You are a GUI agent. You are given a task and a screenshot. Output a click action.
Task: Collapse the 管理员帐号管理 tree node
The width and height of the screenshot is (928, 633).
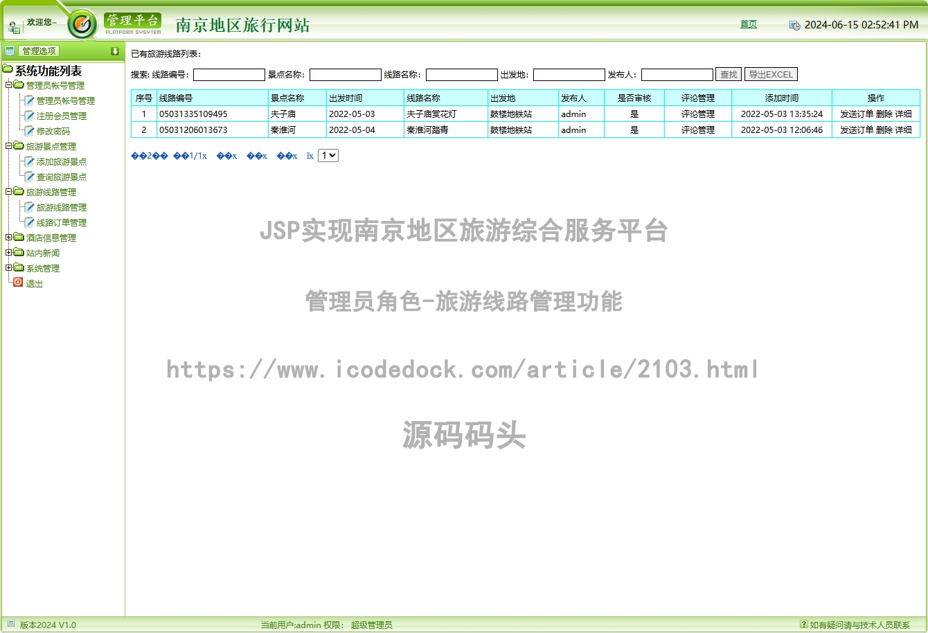tap(8, 85)
